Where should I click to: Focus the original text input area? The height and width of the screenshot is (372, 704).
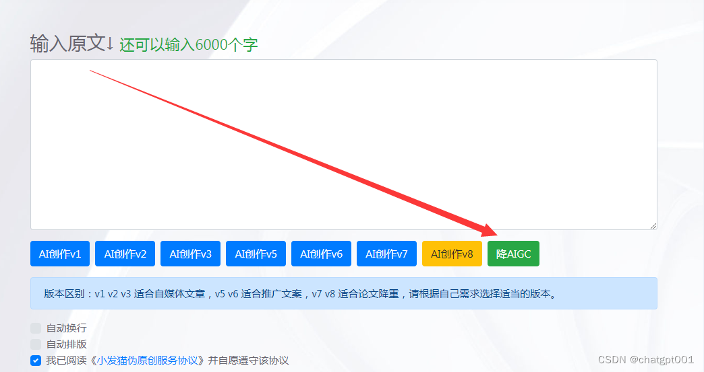tap(344, 145)
